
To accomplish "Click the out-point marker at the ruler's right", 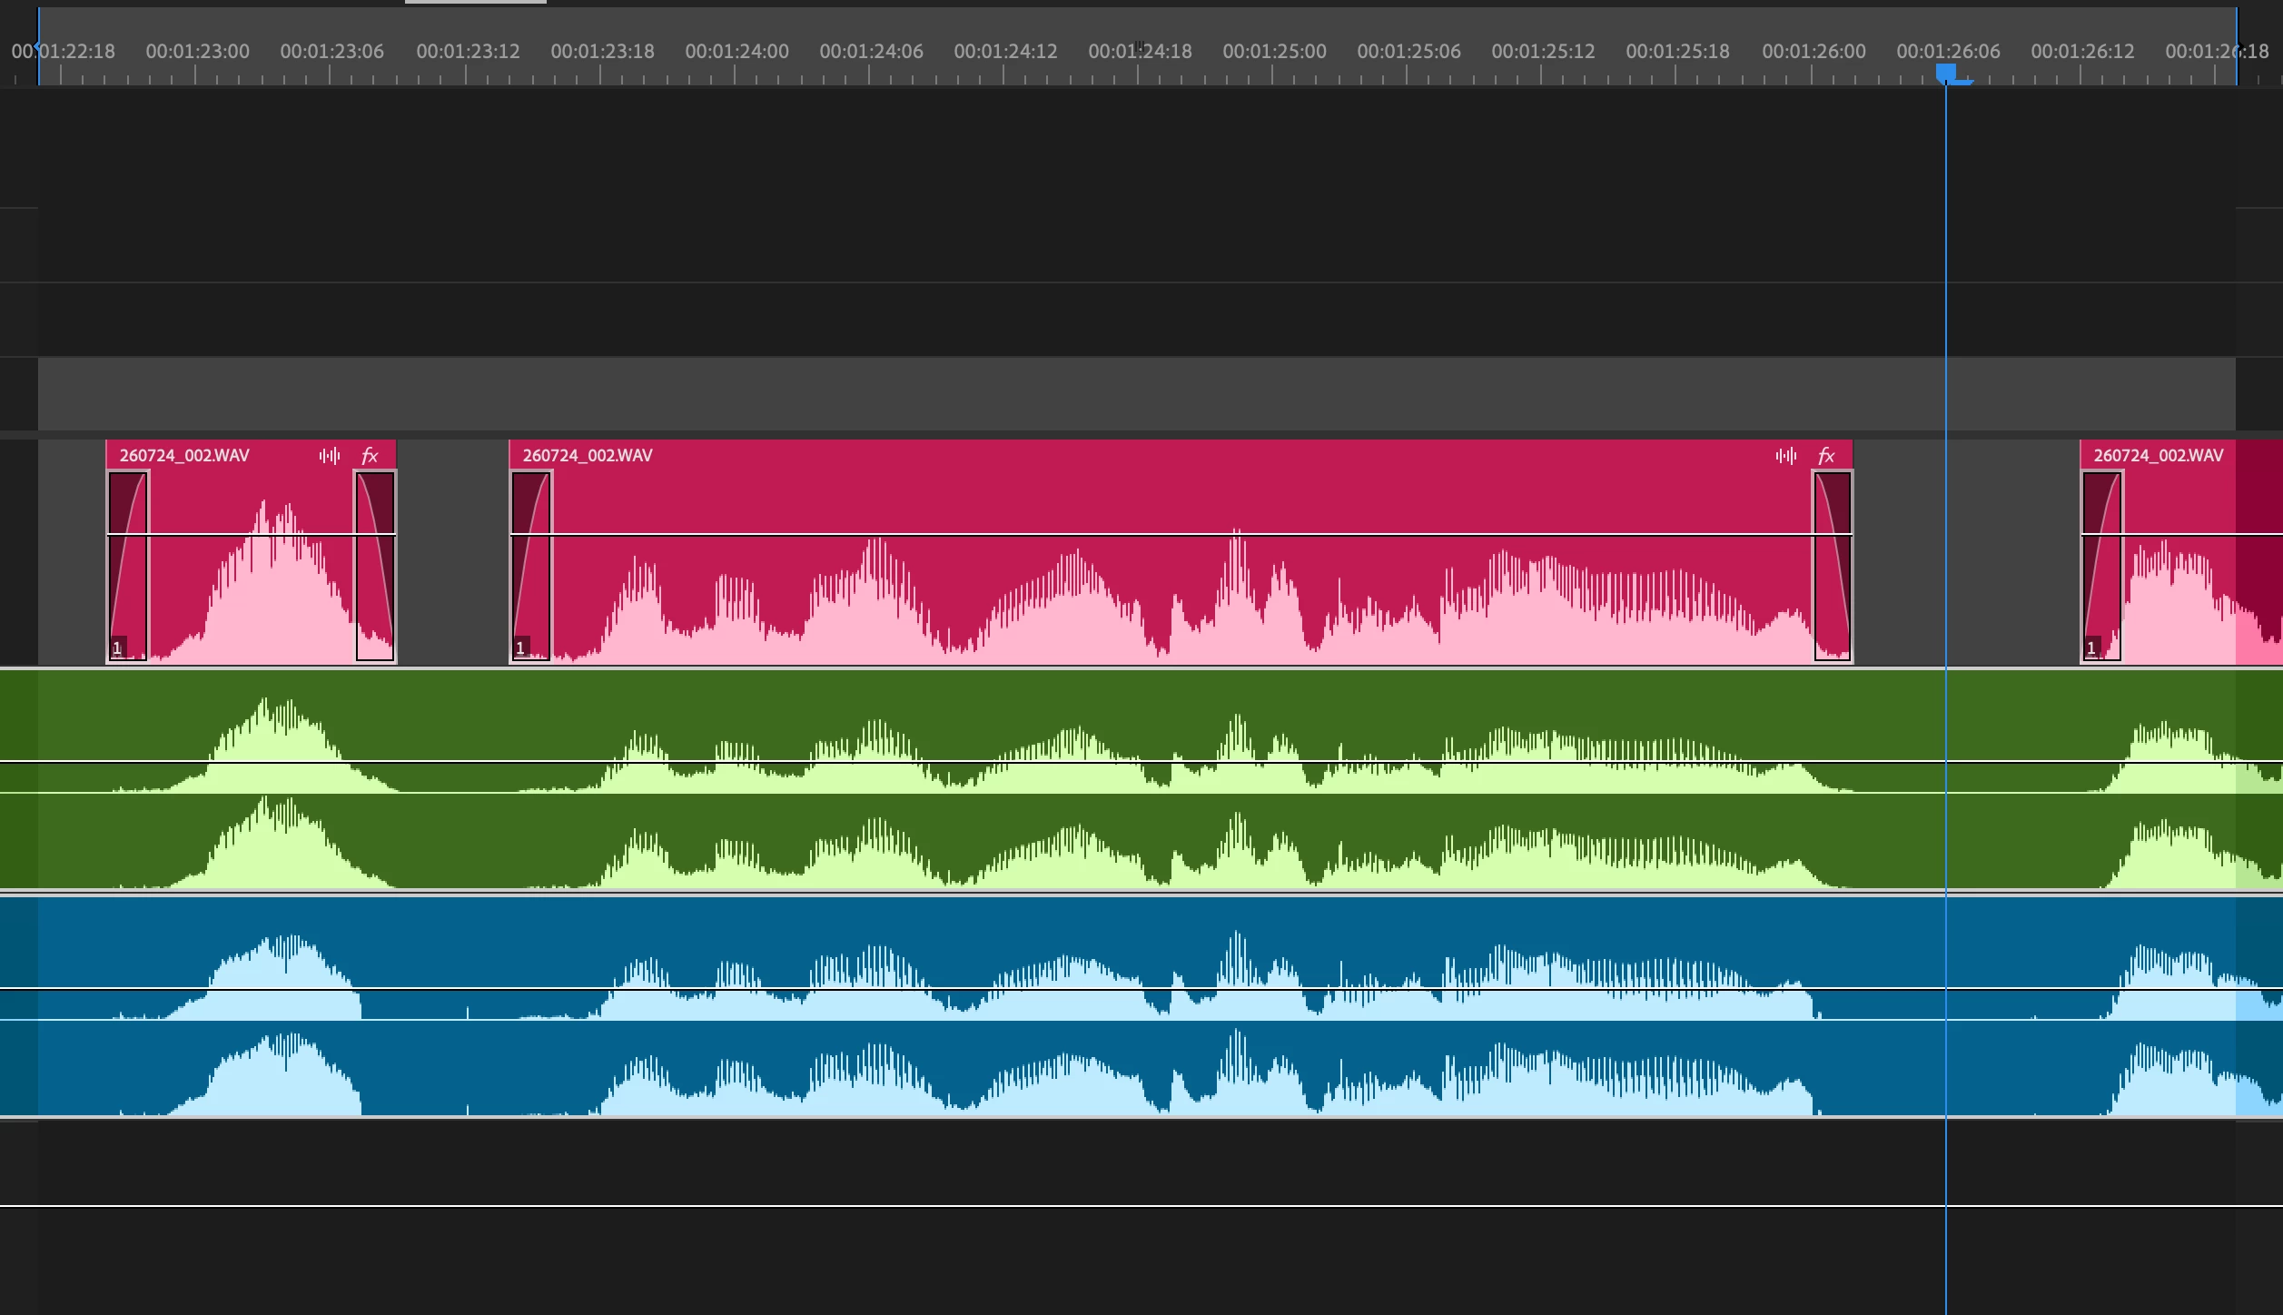I will [2238, 47].
